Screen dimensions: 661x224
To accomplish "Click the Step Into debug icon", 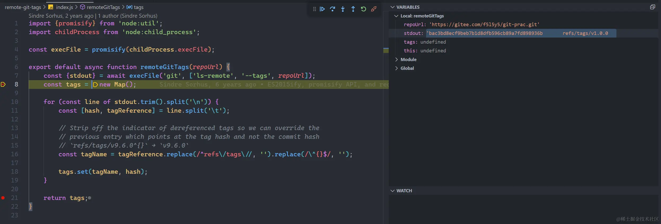I will point(343,9).
